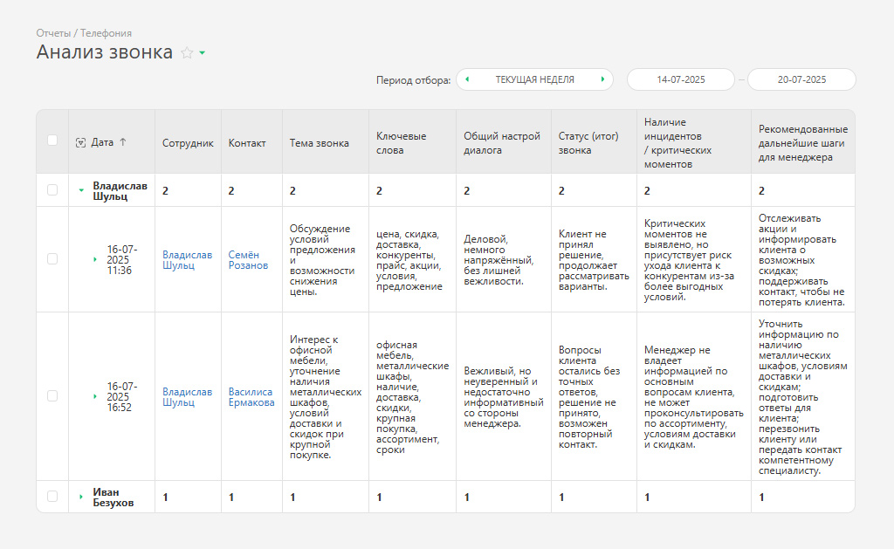
Task: Open the green dropdown caret beside the report title
Action: click(x=203, y=53)
